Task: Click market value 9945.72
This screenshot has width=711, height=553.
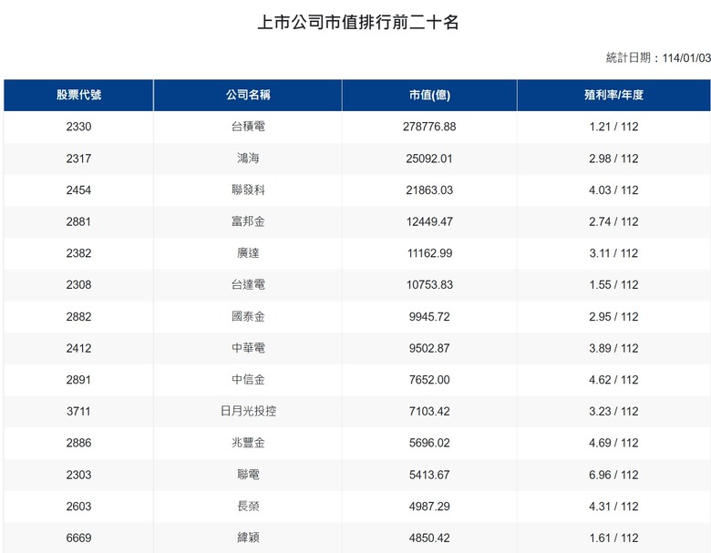Action: click(x=429, y=317)
